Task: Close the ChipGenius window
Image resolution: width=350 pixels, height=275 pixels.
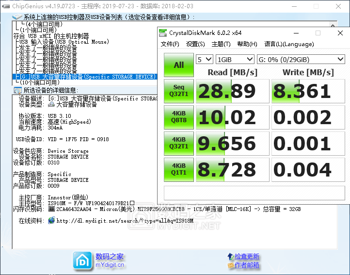Action: click(x=338, y=6)
